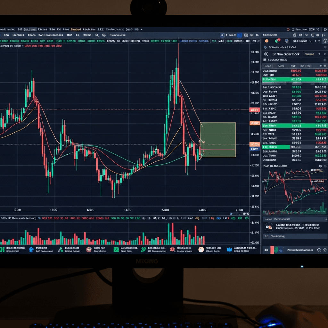This screenshot has height=328, width=328.
Task: Click the globe icon in top-right corner
Action: 325,29
